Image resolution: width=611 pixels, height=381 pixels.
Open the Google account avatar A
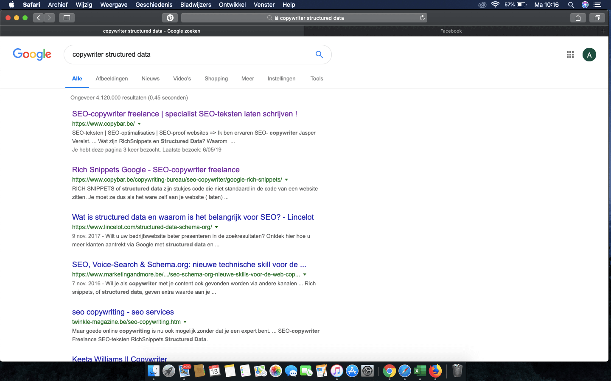pyautogui.click(x=589, y=55)
